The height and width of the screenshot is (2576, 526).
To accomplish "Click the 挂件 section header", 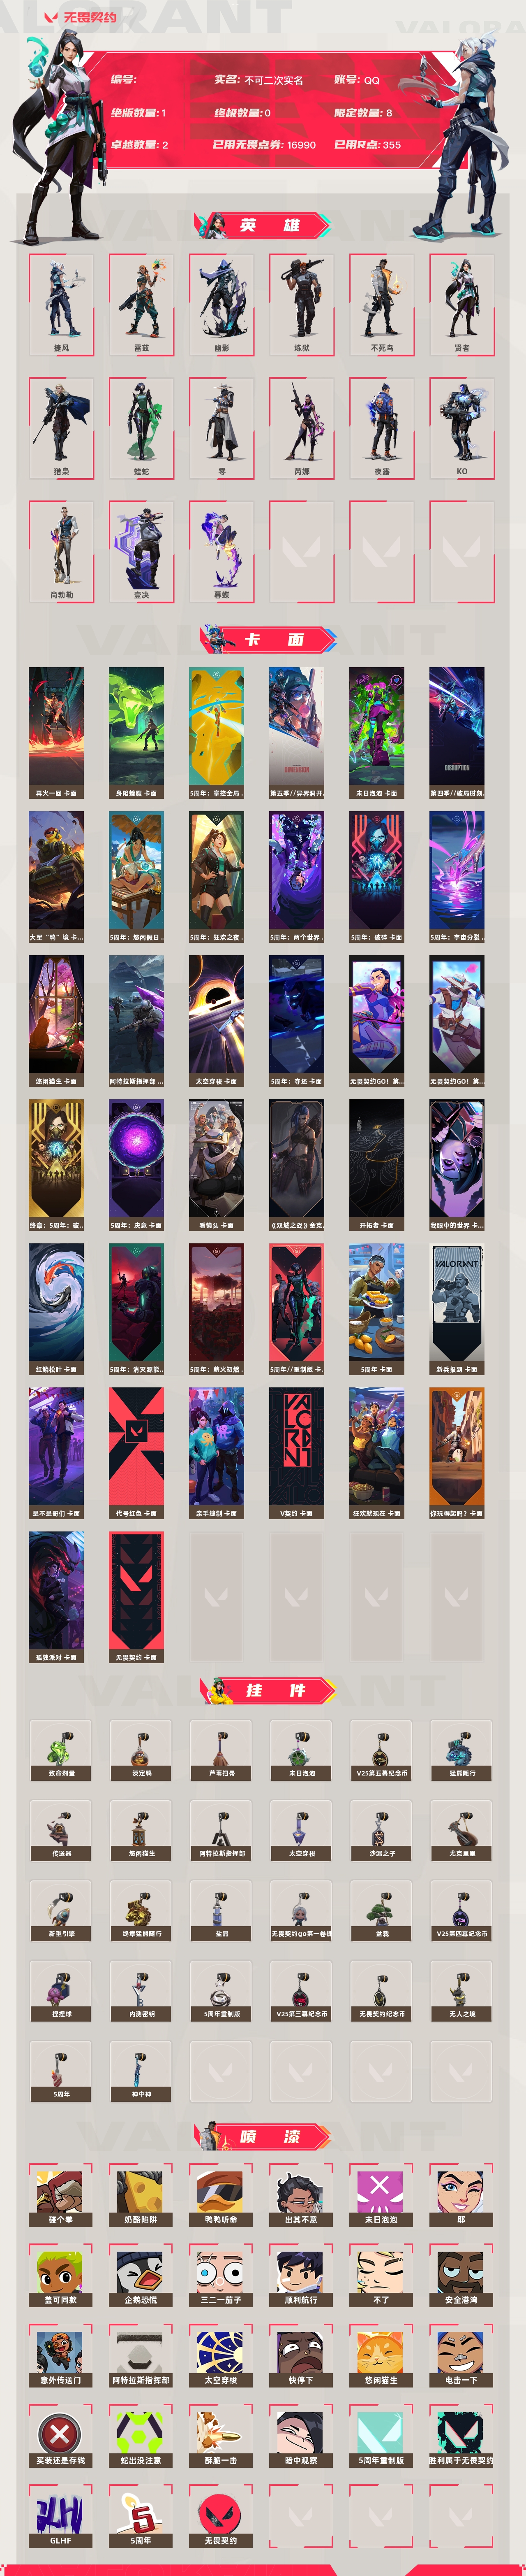I will 268,1689.
